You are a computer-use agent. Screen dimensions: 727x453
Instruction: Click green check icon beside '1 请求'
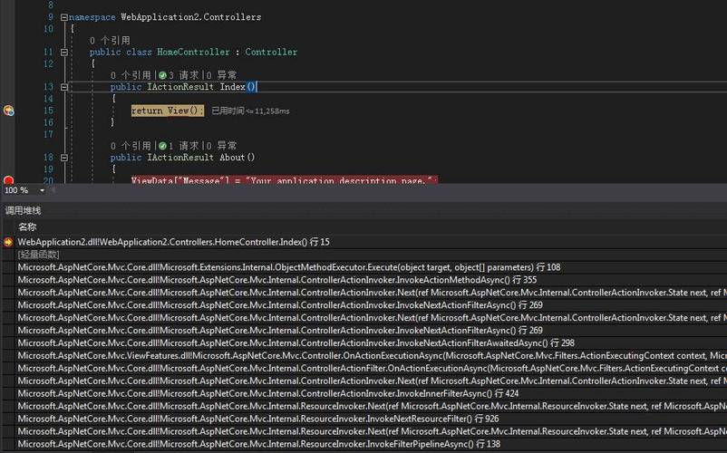pos(162,147)
